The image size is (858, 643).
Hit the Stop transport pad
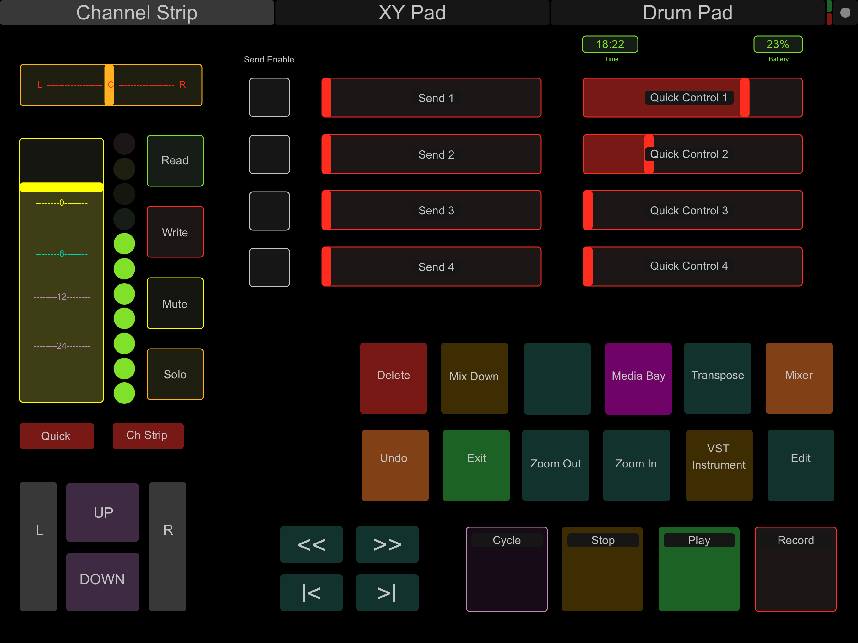click(602, 569)
